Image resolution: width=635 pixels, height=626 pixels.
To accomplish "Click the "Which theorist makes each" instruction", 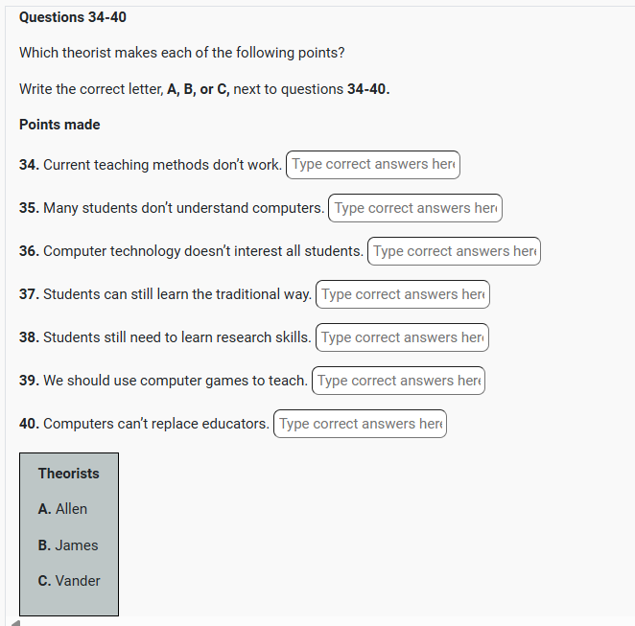I will [181, 53].
